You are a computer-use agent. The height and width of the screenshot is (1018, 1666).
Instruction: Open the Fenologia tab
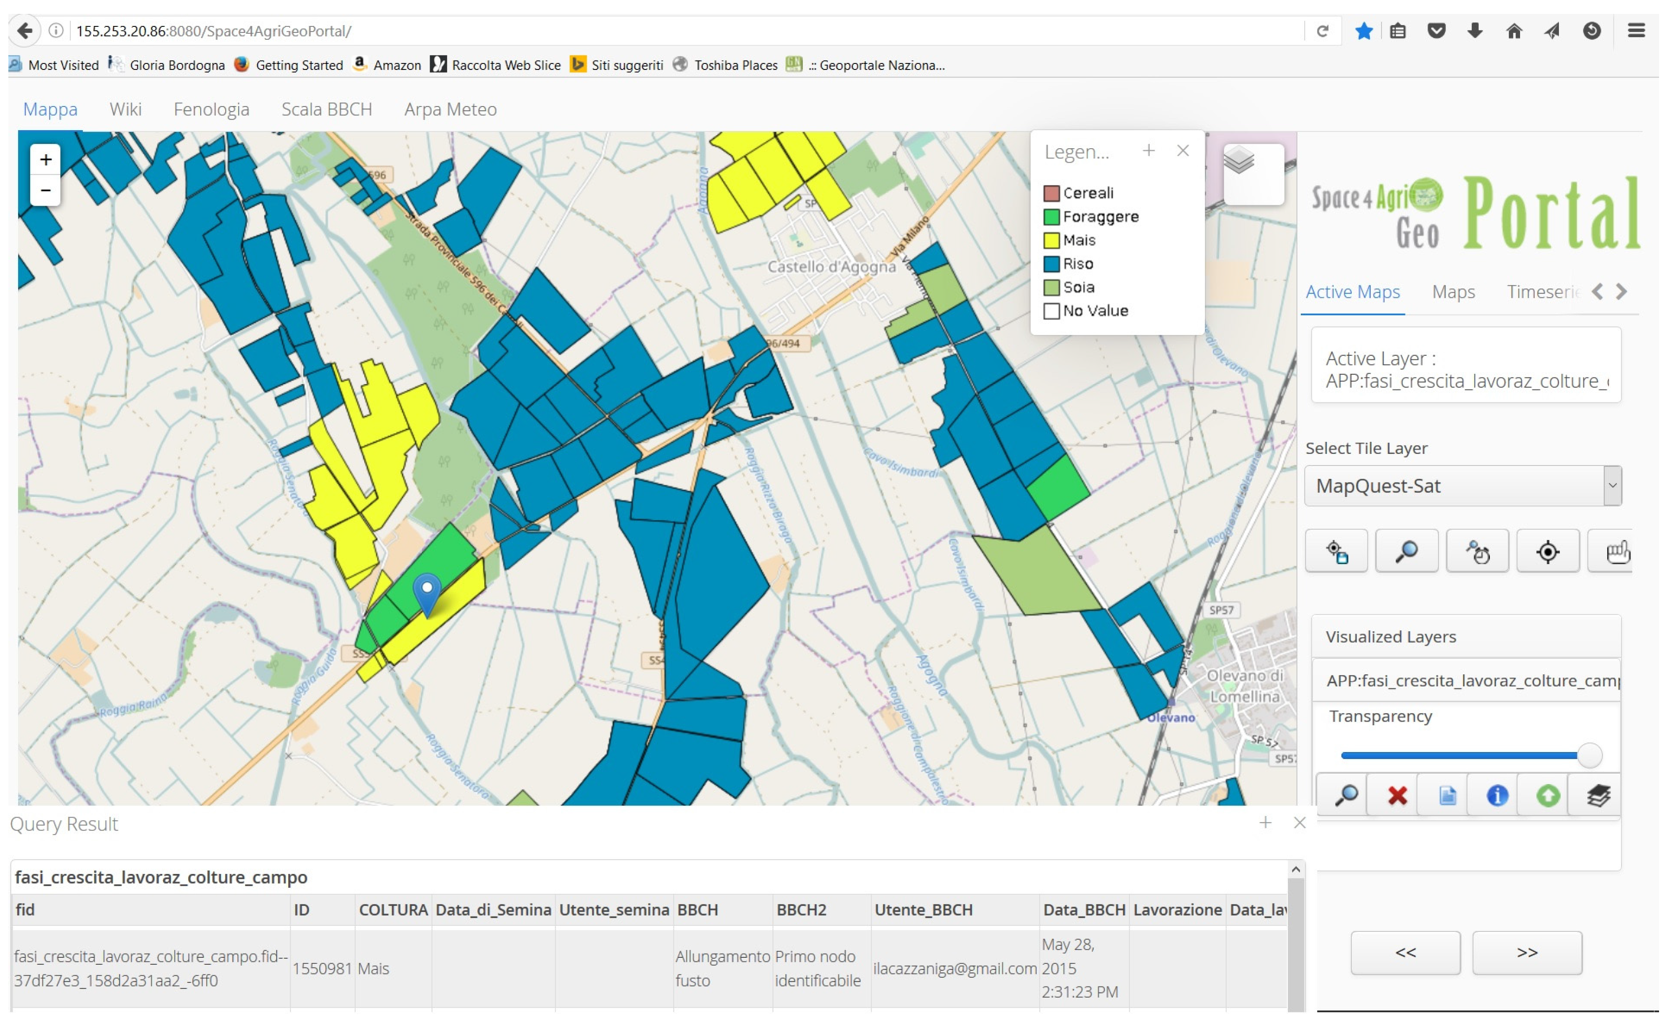click(211, 109)
